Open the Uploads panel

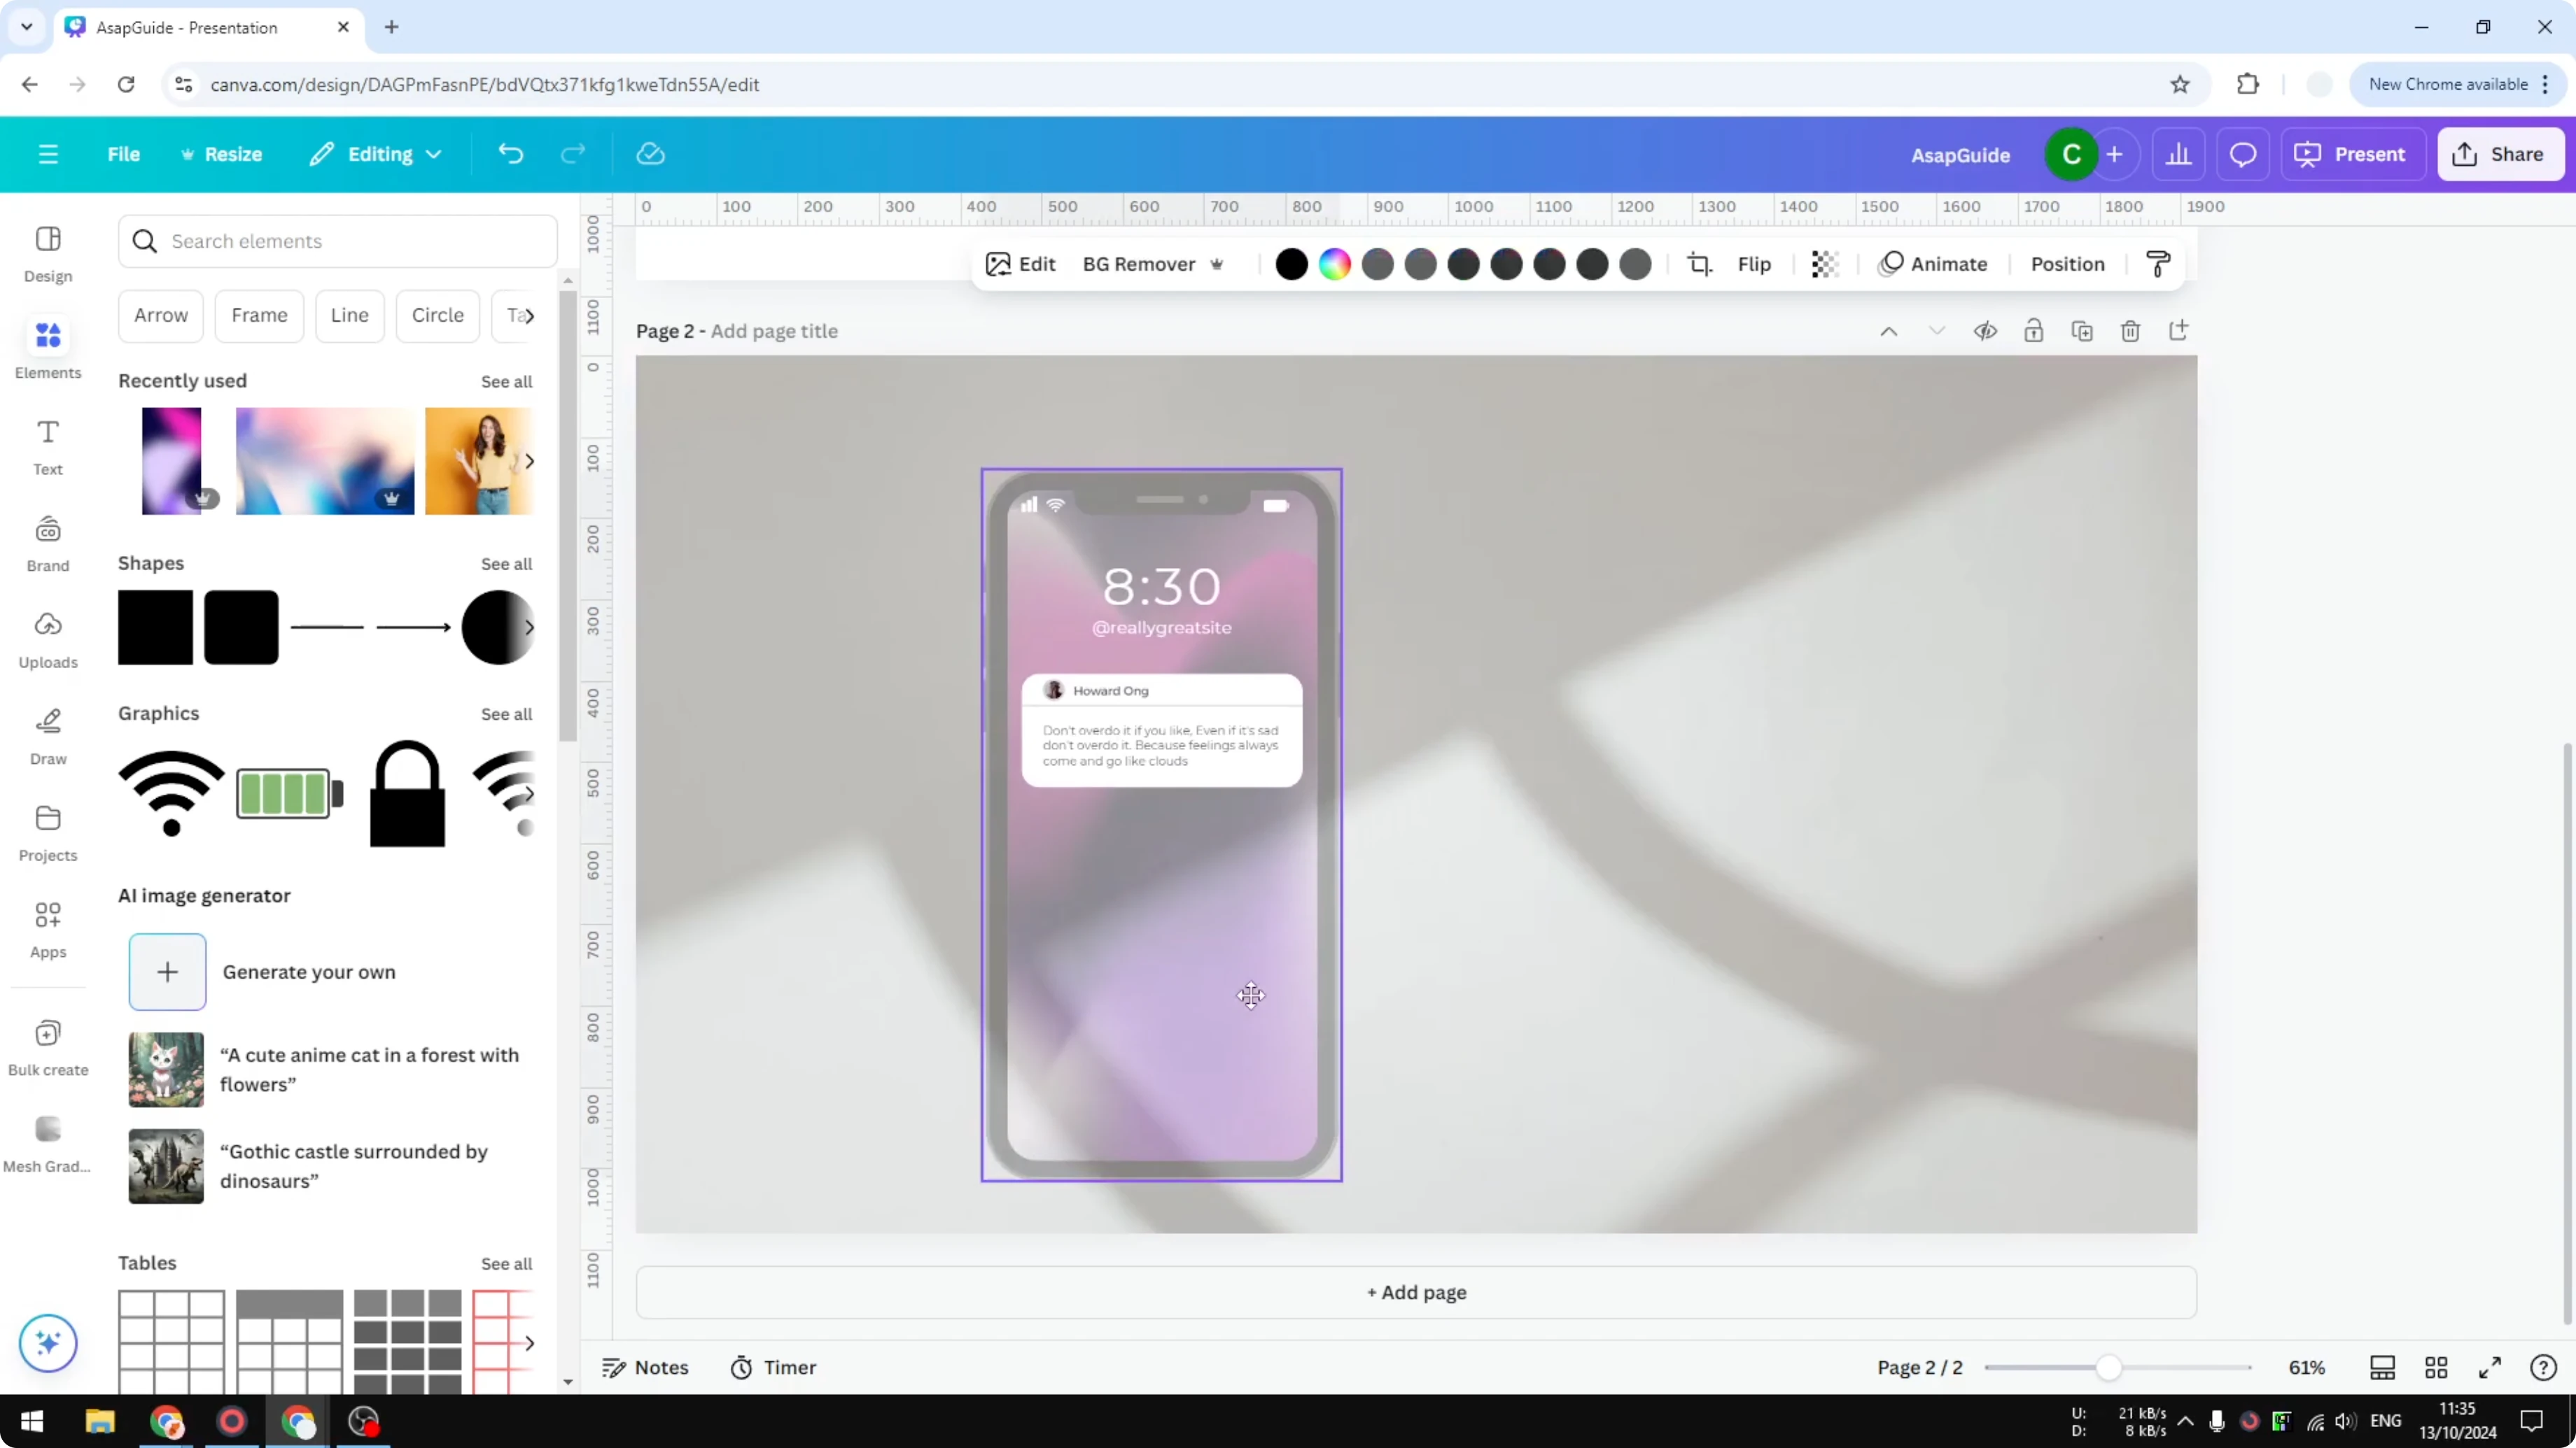tap(48, 639)
